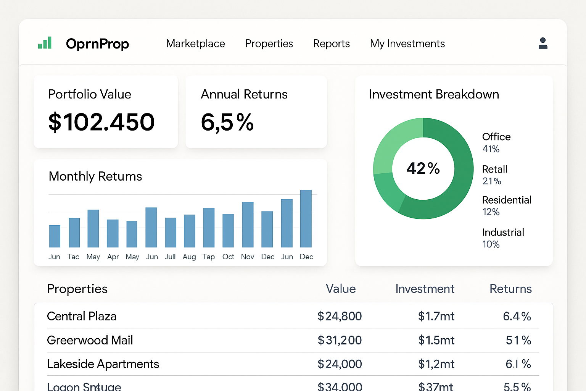Click the OprnProp bar chart logo icon
586x391 pixels.
(45, 43)
